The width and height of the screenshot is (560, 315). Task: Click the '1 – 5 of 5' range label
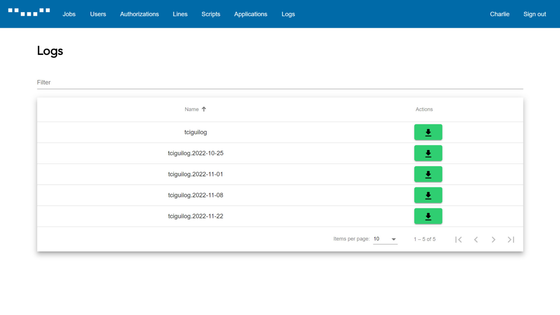(x=425, y=239)
